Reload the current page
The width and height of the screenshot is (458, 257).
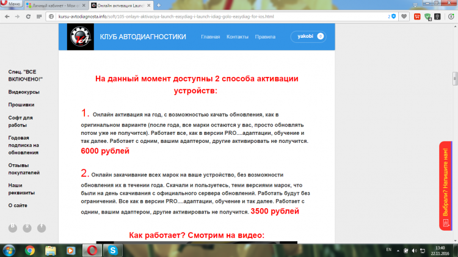(29, 16)
